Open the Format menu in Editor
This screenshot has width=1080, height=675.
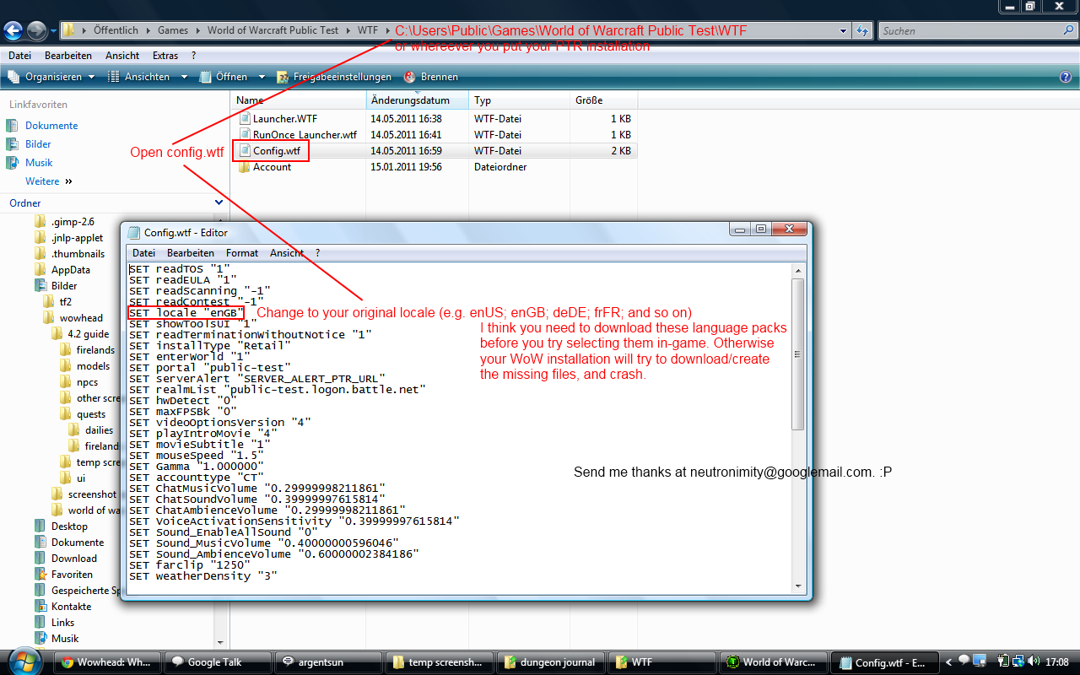[x=242, y=252]
